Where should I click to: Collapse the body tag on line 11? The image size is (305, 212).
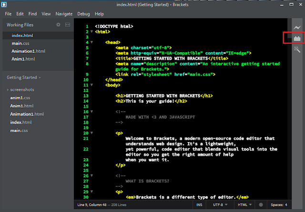[x=91, y=85]
